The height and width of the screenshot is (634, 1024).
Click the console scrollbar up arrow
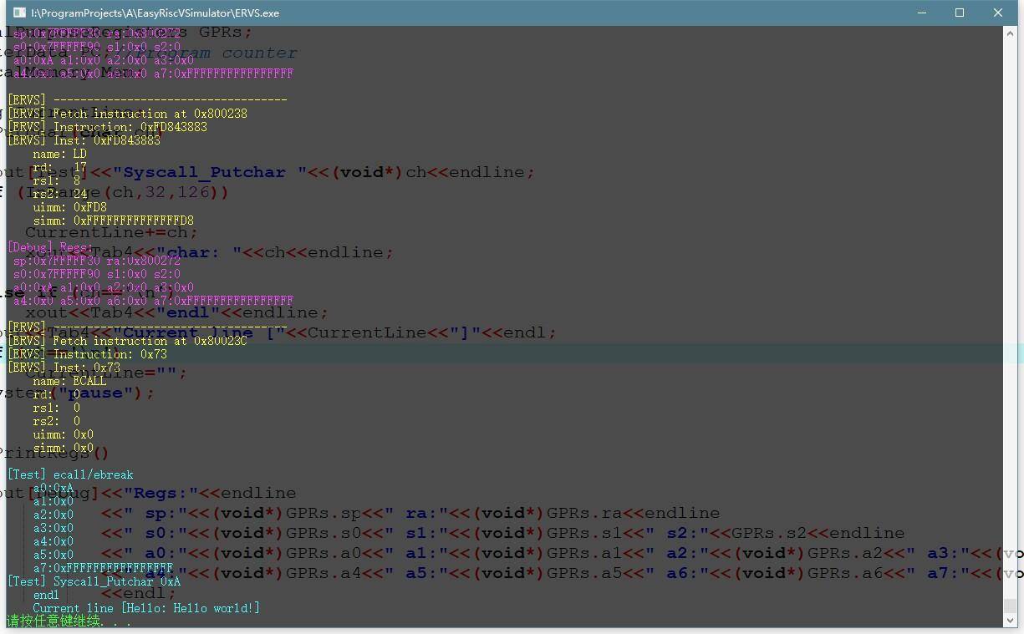pos(1010,33)
